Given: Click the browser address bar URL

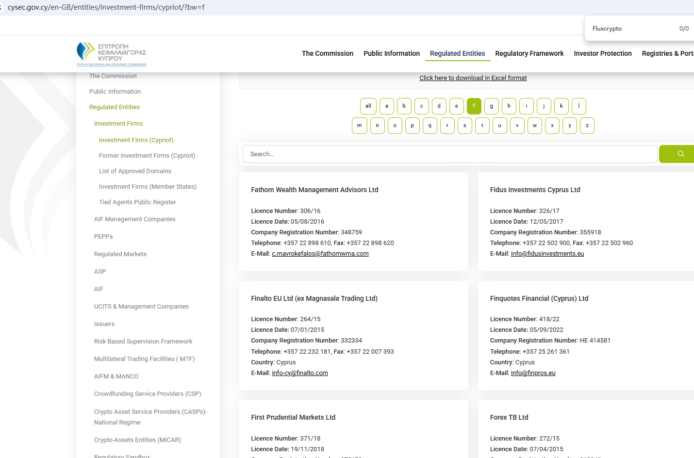Looking at the screenshot, I should pyautogui.click(x=106, y=7).
